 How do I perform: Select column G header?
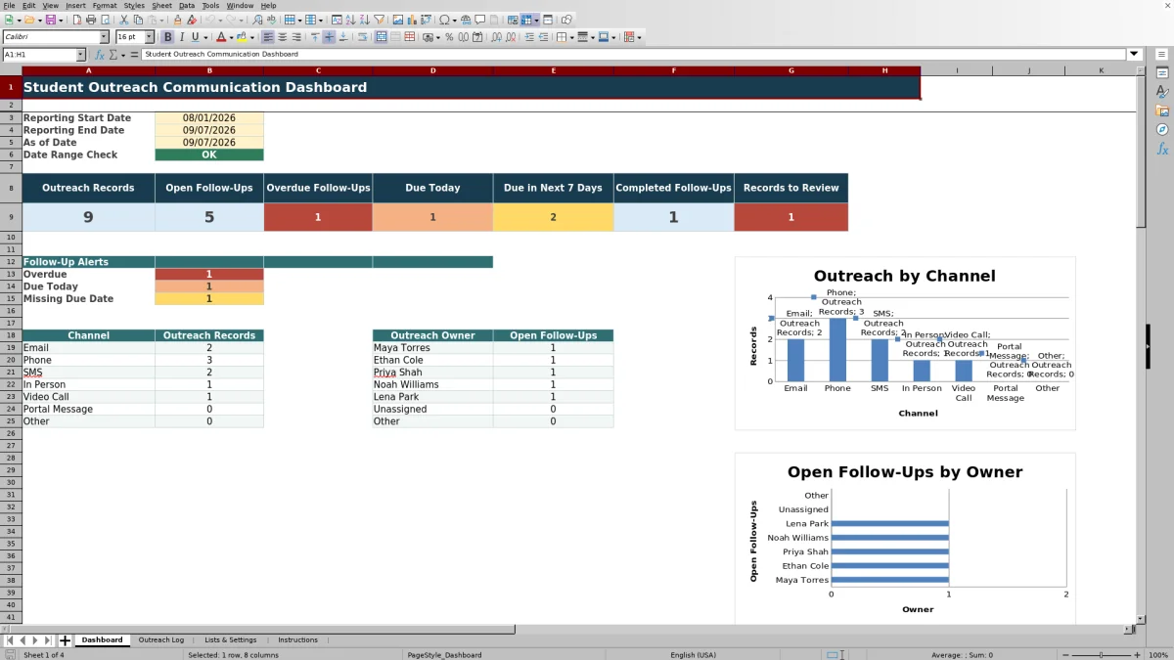coord(790,70)
